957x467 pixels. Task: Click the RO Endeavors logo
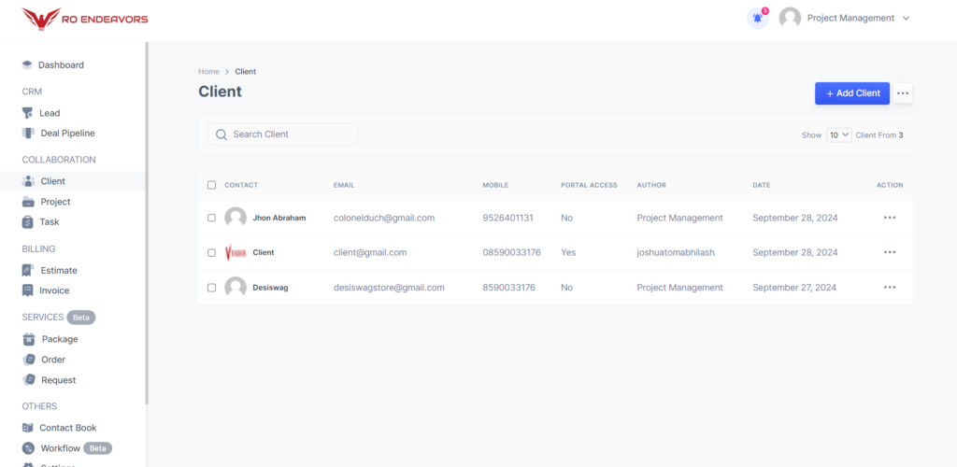[85, 19]
